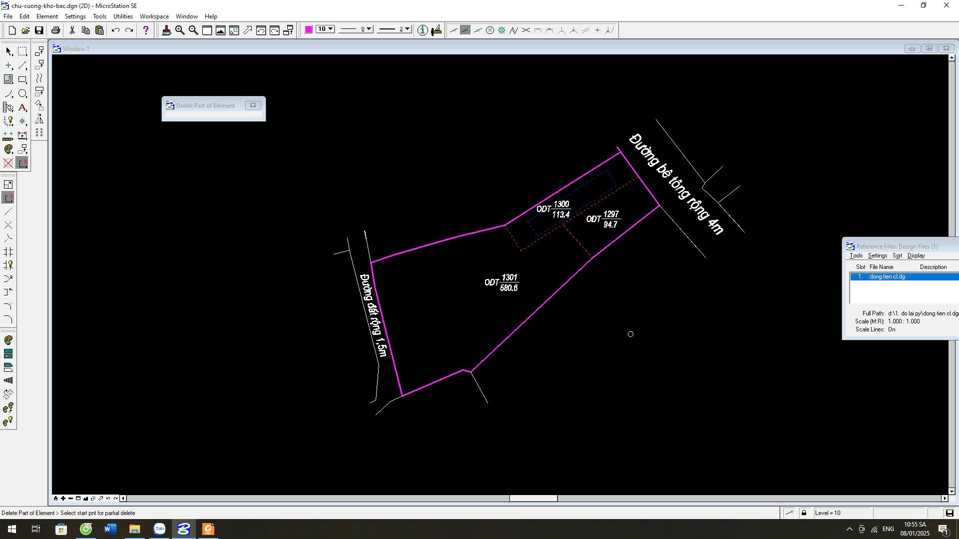
Task: Select the Place Text tool
Action: coord(22,107)
